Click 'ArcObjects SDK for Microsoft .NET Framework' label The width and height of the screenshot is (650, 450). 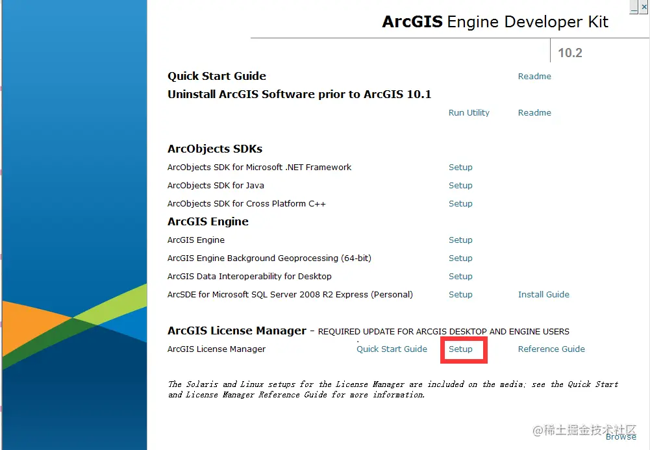point(260,168)
